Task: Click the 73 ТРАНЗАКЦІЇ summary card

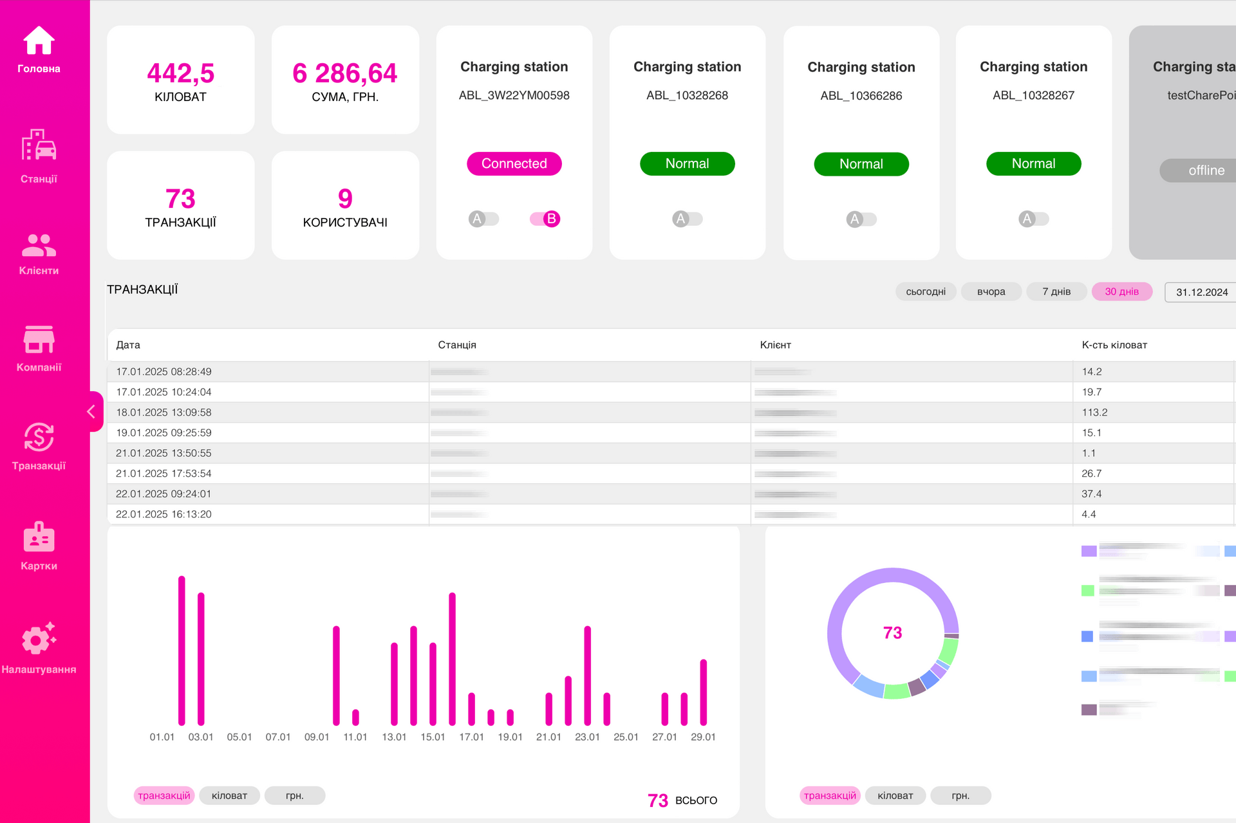Action: coord(181,205)
